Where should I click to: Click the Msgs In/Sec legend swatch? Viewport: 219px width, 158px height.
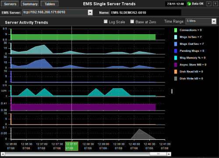point(176,37)
